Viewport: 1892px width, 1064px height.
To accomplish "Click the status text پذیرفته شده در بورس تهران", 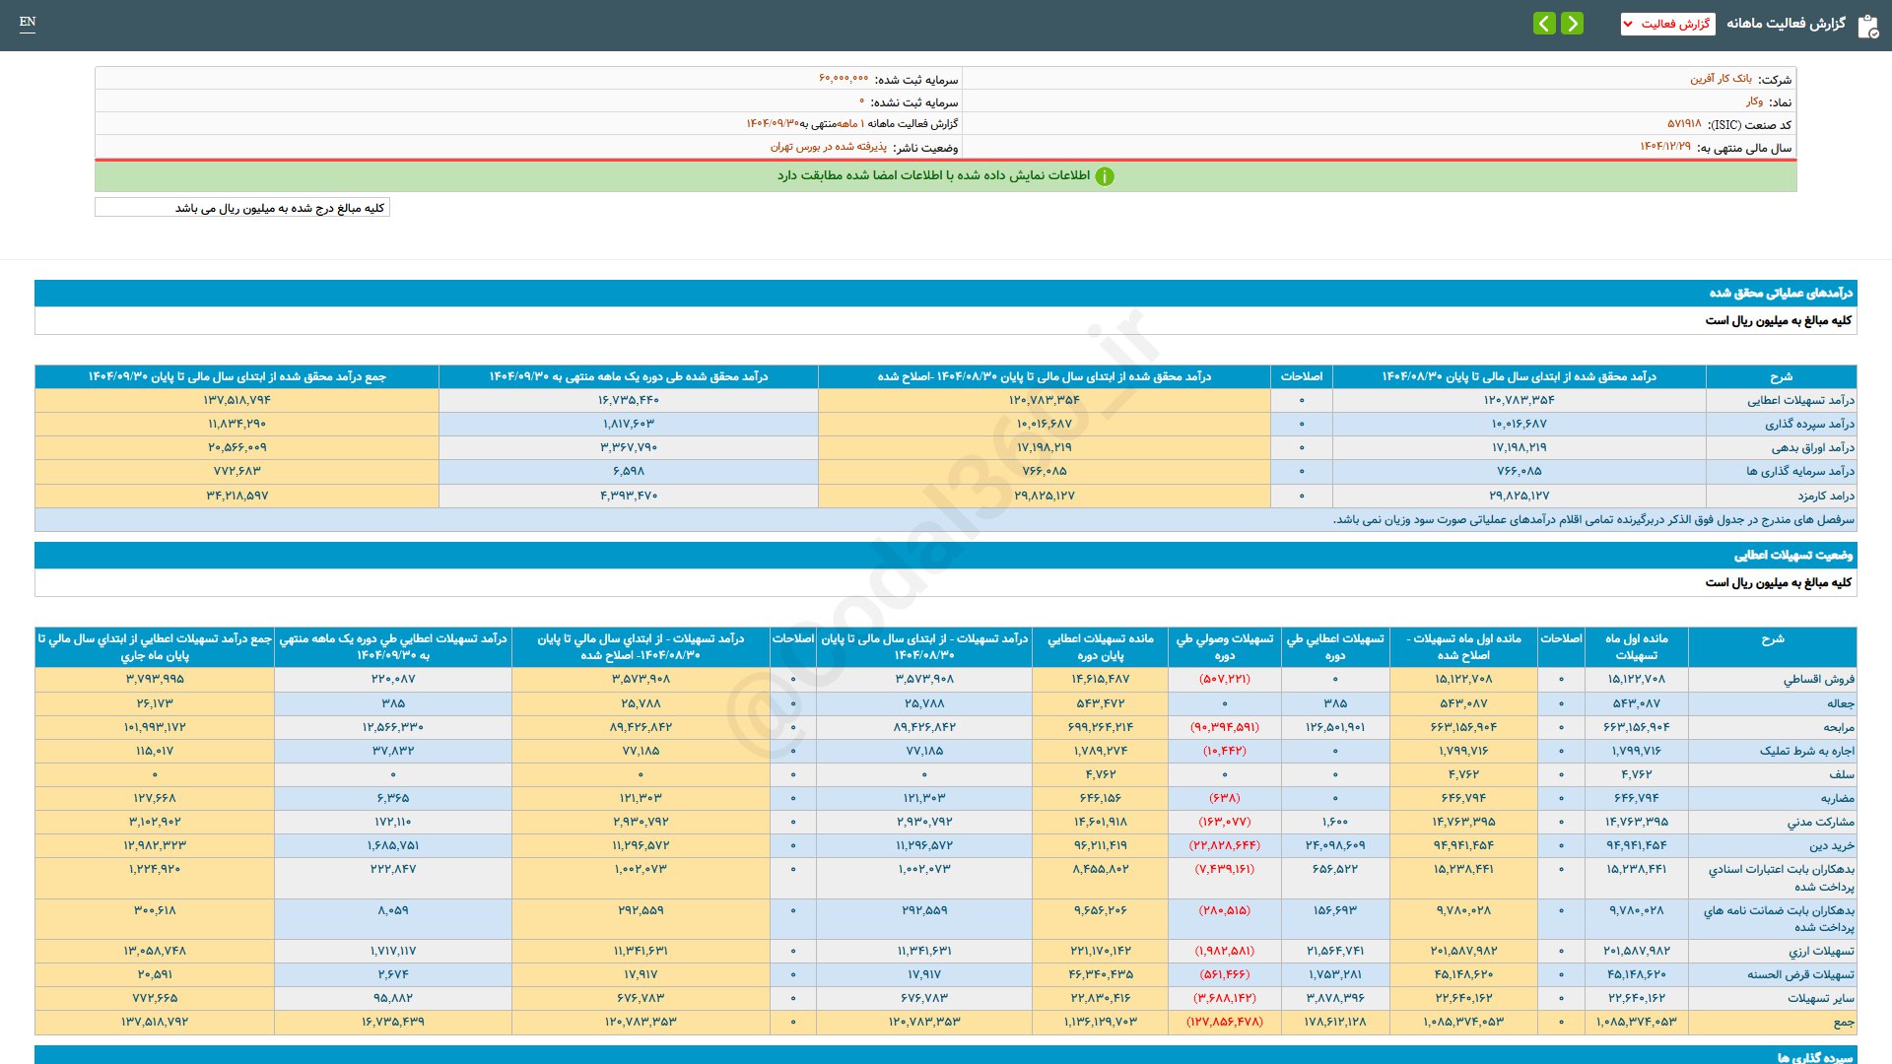I will (x=828, y=147).
